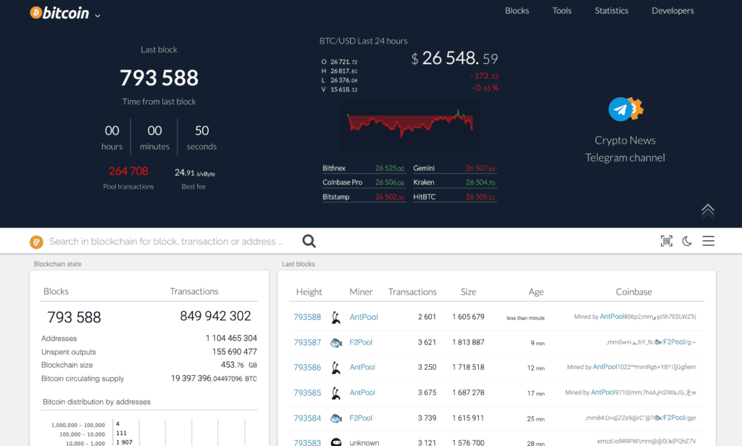
Task: Open the Telegram Crypto News icon
Action: point(625,110)
